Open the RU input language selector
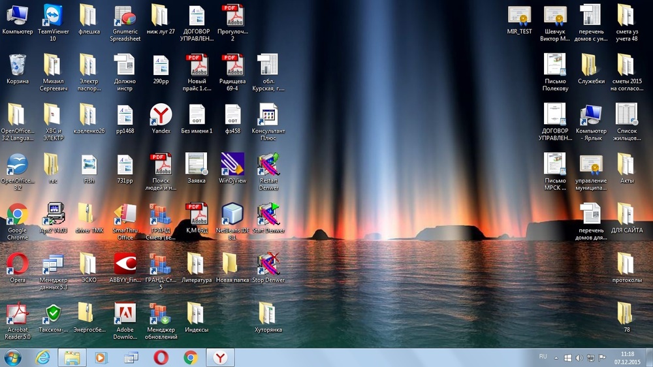Screen dimensions: 653x367 click(543, 357)
